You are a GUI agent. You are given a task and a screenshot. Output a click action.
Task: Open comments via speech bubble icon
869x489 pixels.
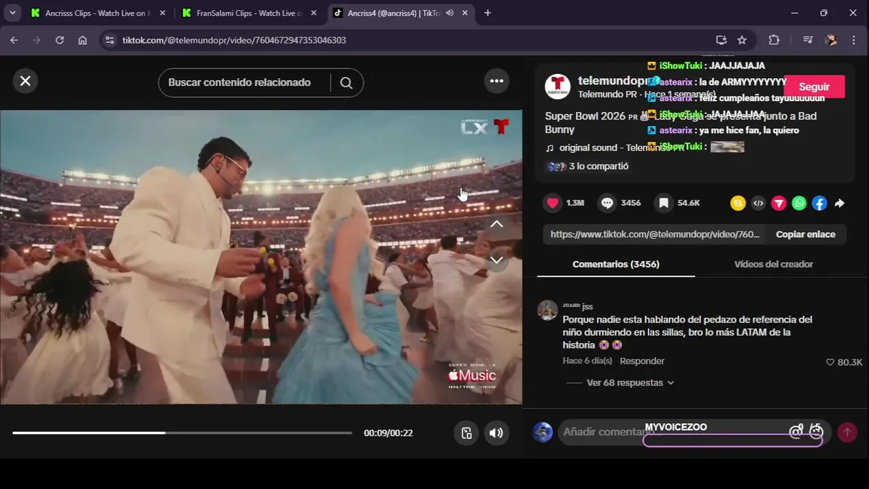607,202
